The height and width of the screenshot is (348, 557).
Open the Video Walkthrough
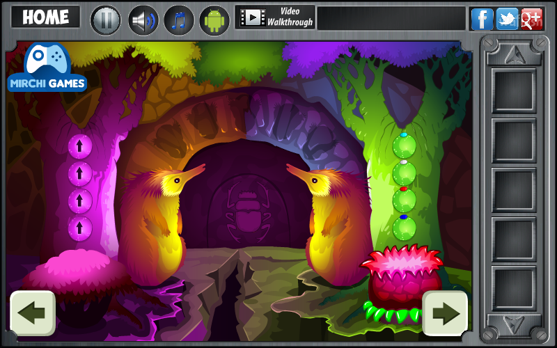[x=275, y=17]
